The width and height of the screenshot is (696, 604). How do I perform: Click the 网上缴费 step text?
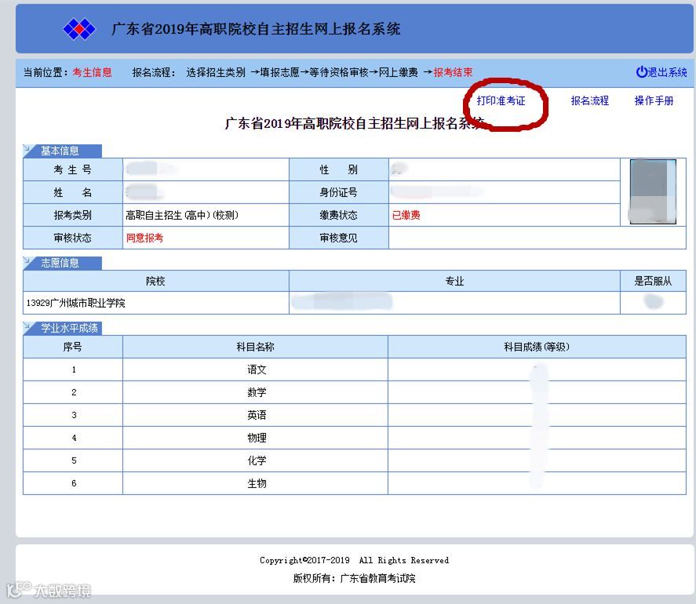click(398, 72)
